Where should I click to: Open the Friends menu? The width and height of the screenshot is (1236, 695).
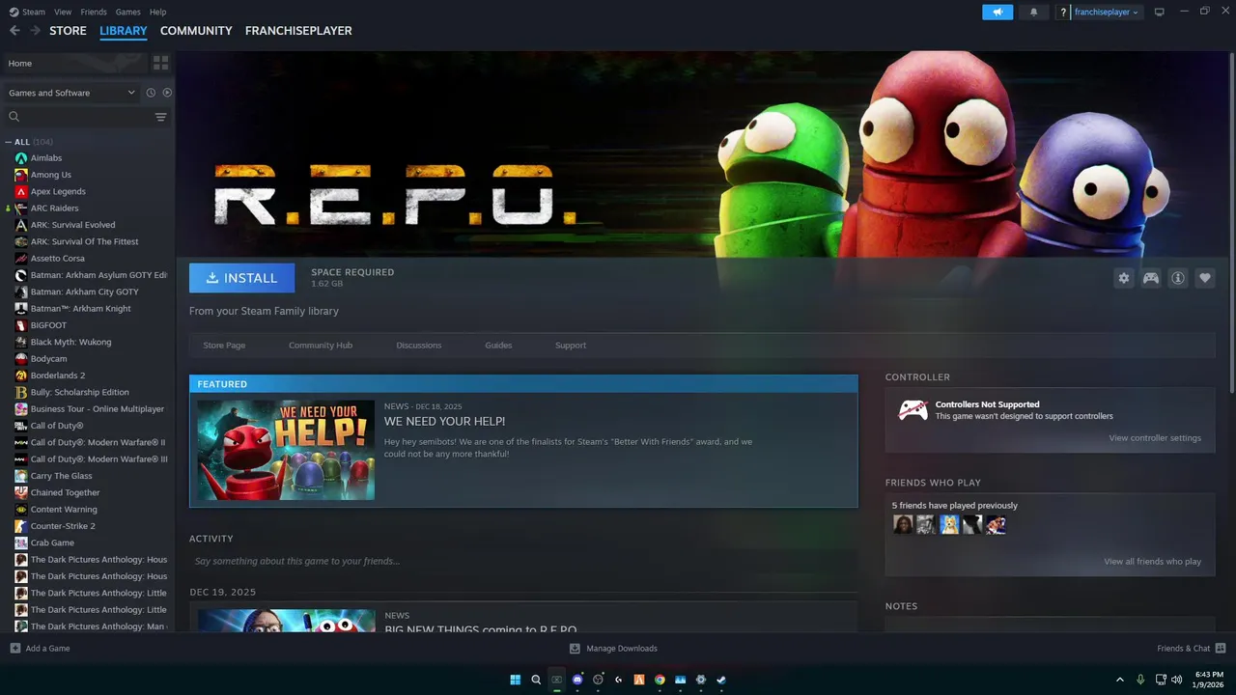click(94, 12)
